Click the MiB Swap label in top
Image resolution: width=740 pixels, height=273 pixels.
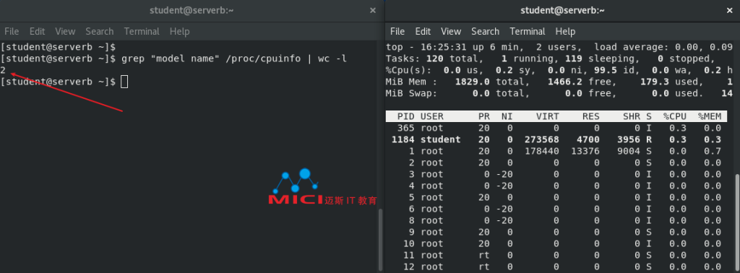[x=411, y=93]
